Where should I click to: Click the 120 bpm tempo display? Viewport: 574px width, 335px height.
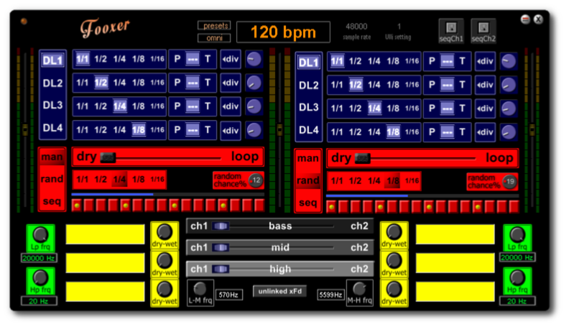(283, 32)
